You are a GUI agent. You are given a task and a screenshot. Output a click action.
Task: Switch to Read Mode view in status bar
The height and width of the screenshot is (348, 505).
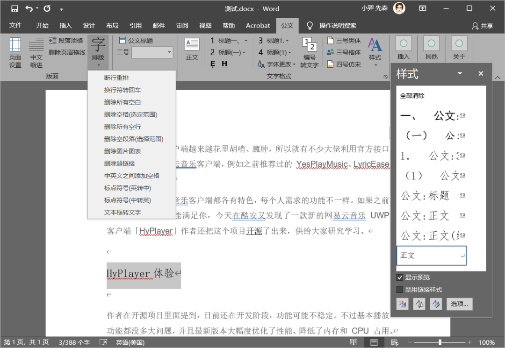[x=353, y=342]
